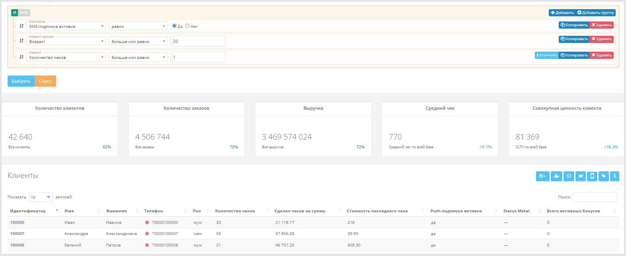Click the Сброс reset button
This screenshot has height=256, width=626.
(x=45, y=81)
